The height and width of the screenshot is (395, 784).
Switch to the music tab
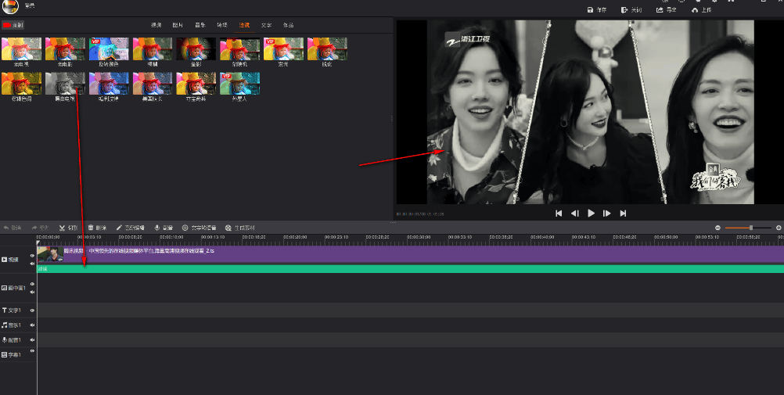200,25
